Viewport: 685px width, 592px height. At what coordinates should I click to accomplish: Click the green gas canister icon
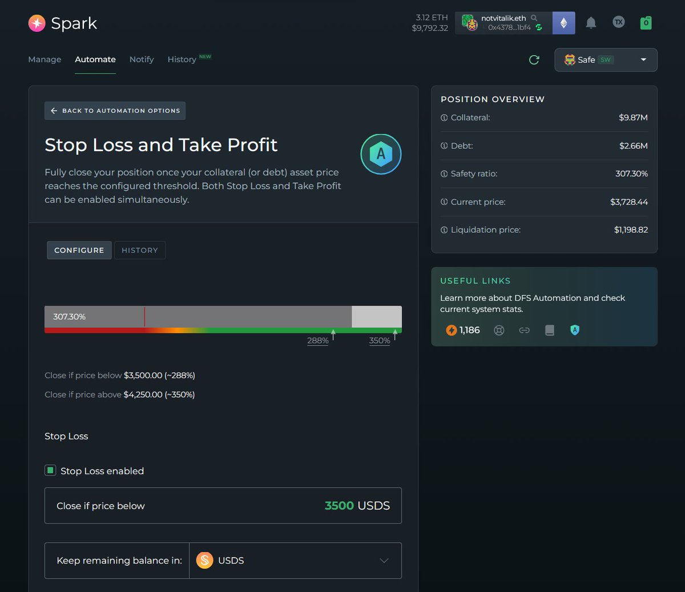click(646, 23)
